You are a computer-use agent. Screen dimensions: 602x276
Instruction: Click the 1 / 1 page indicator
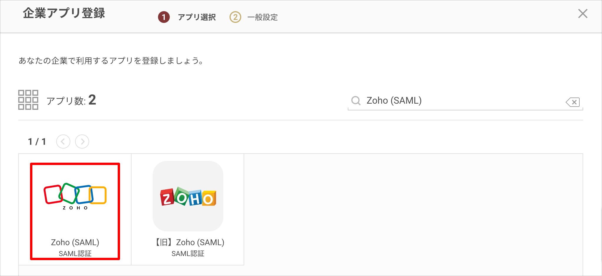point(37,142)
